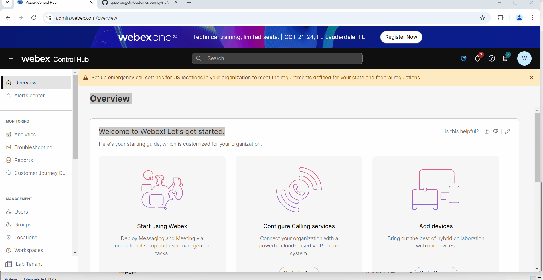Click into the Search field
The height and width of the screenshot is (280, 543).
[277, 58]
